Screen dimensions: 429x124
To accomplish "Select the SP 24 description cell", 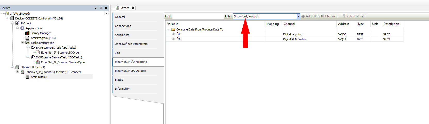I will [393, 39].
